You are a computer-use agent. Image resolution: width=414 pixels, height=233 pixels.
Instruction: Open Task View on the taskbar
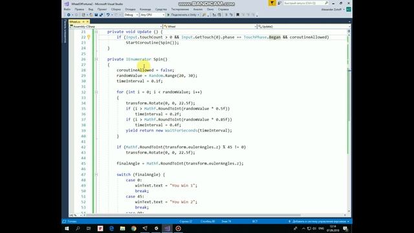tap(89, 228)
